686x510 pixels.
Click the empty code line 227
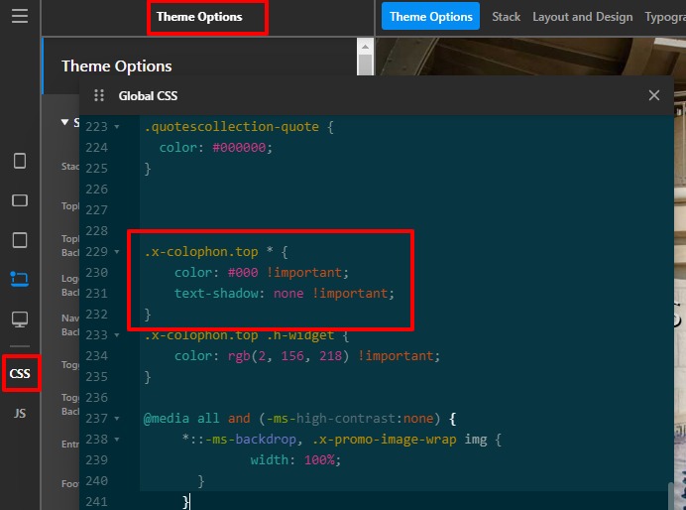406,210
